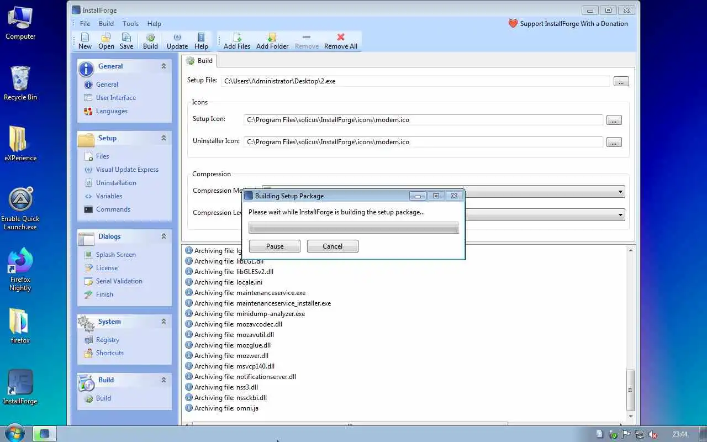Click the Save toolbar icon

tap(126, 41)
